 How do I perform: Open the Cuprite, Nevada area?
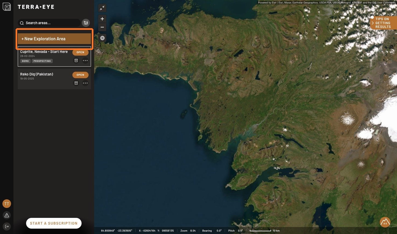click(80, 52)
